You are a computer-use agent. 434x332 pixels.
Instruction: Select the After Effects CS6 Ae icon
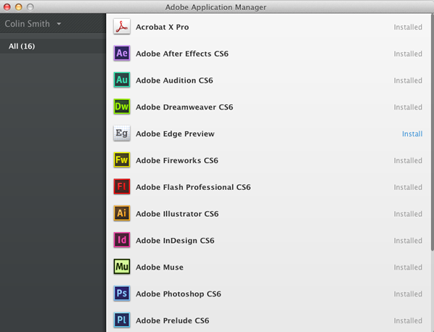coord(122,53)
